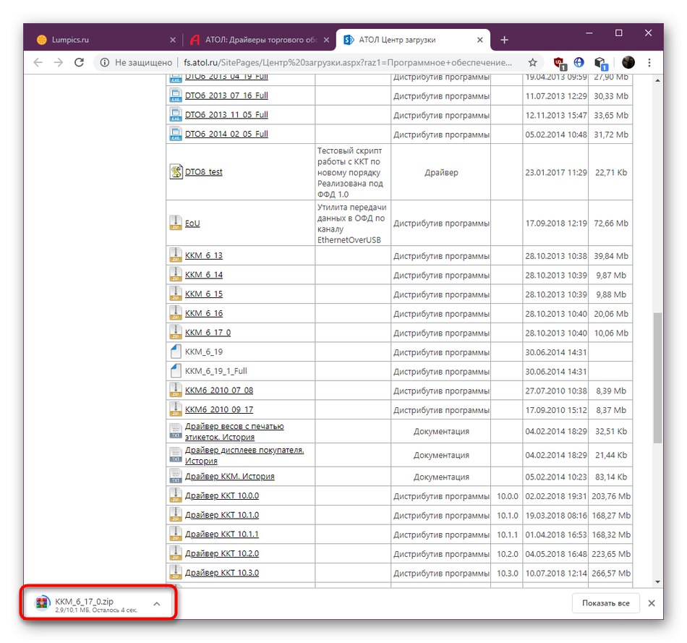The image size is (687, 643).
Task: Click the browser forward arrow
Action: click(59, 62)
